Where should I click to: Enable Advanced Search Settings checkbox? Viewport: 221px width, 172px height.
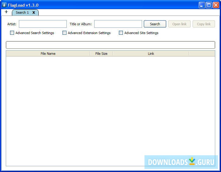pyautogui.click(x=12, y=33)
